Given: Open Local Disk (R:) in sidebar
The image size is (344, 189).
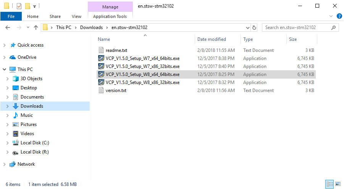Looking at the screenshot, I should point(34,152).
